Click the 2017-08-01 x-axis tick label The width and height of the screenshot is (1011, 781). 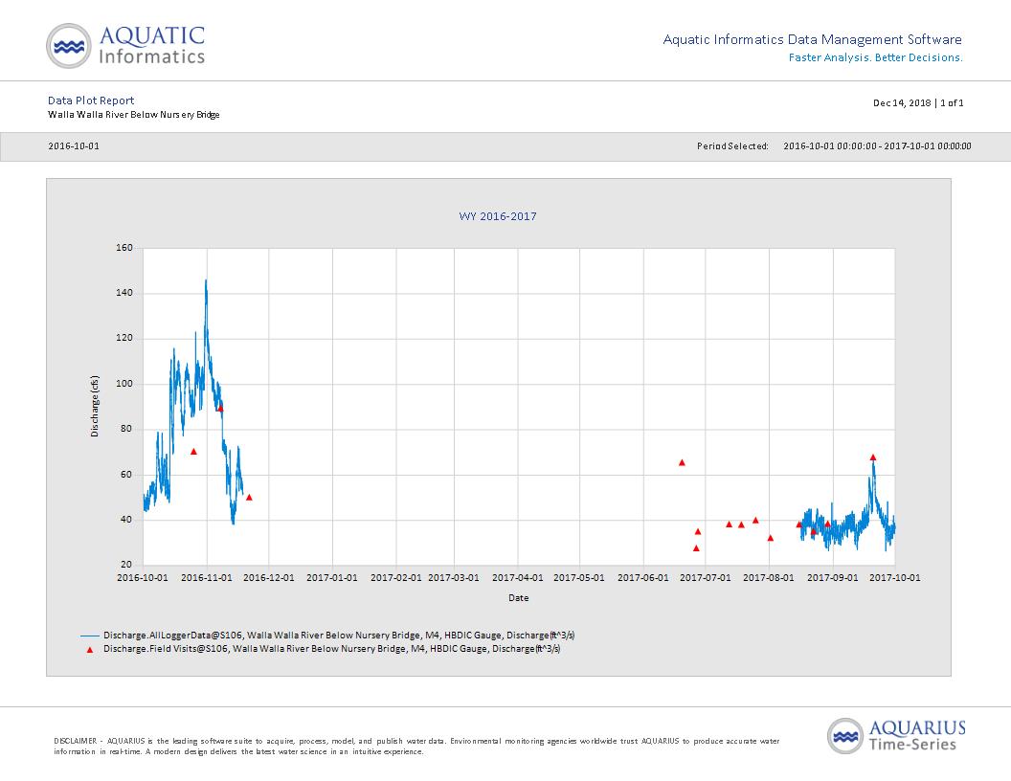(x=769, y=578)
